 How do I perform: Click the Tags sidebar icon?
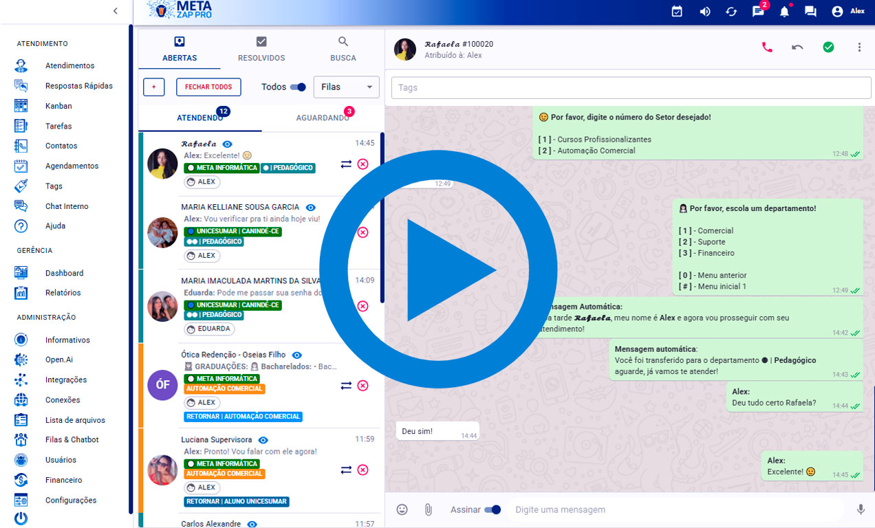tap(21, 186)
